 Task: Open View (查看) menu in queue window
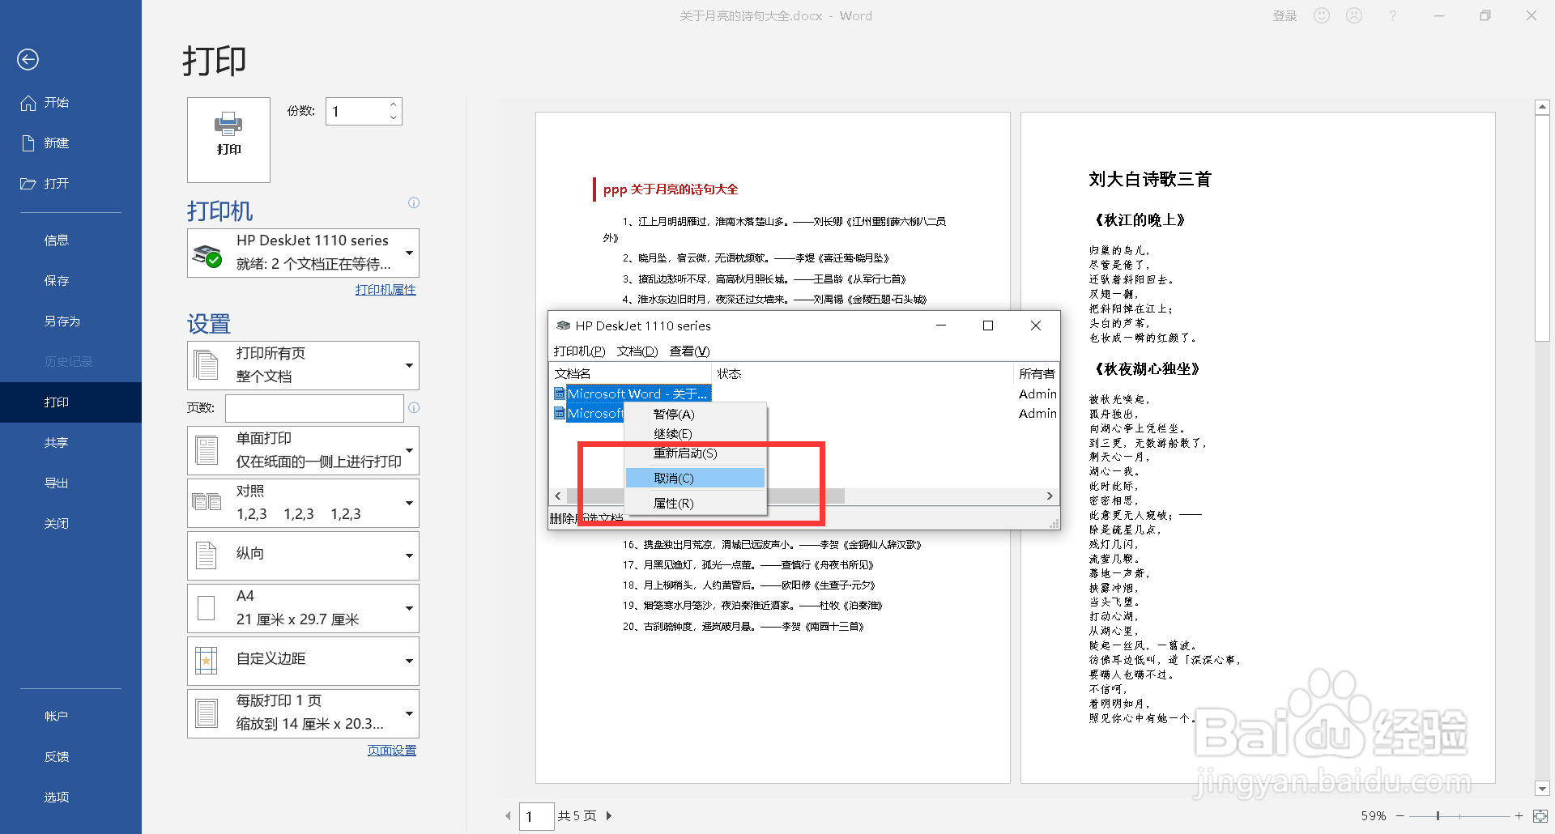[x=689, y=351]
